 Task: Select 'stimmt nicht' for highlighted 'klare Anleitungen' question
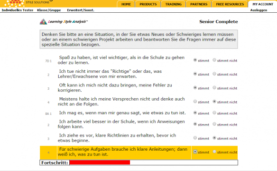click(214, 152)
